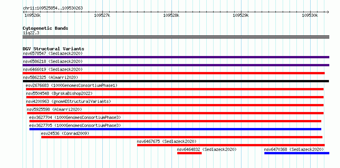Click the ruler's left arrowhead
This screenshot has width=340, height=168.
coord(24,12)
